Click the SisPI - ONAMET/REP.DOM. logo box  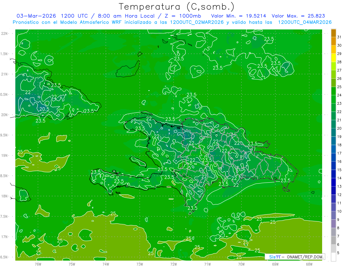(295, 257)
